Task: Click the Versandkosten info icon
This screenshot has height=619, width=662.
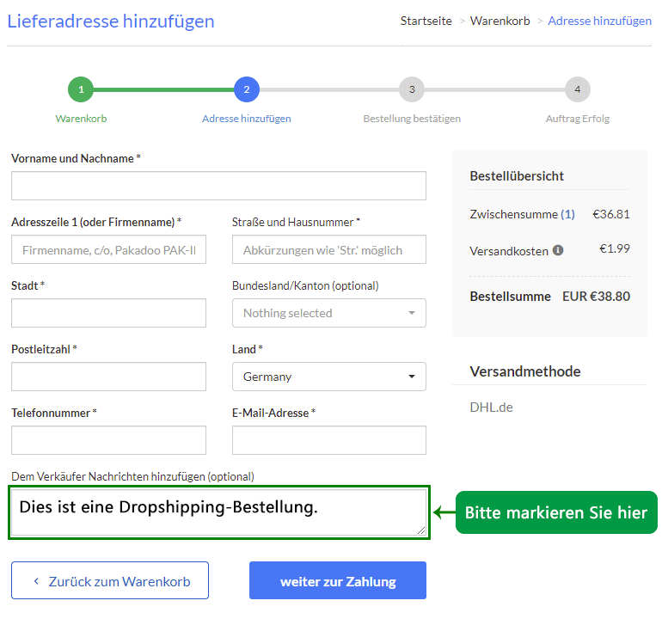Action: 558,251
